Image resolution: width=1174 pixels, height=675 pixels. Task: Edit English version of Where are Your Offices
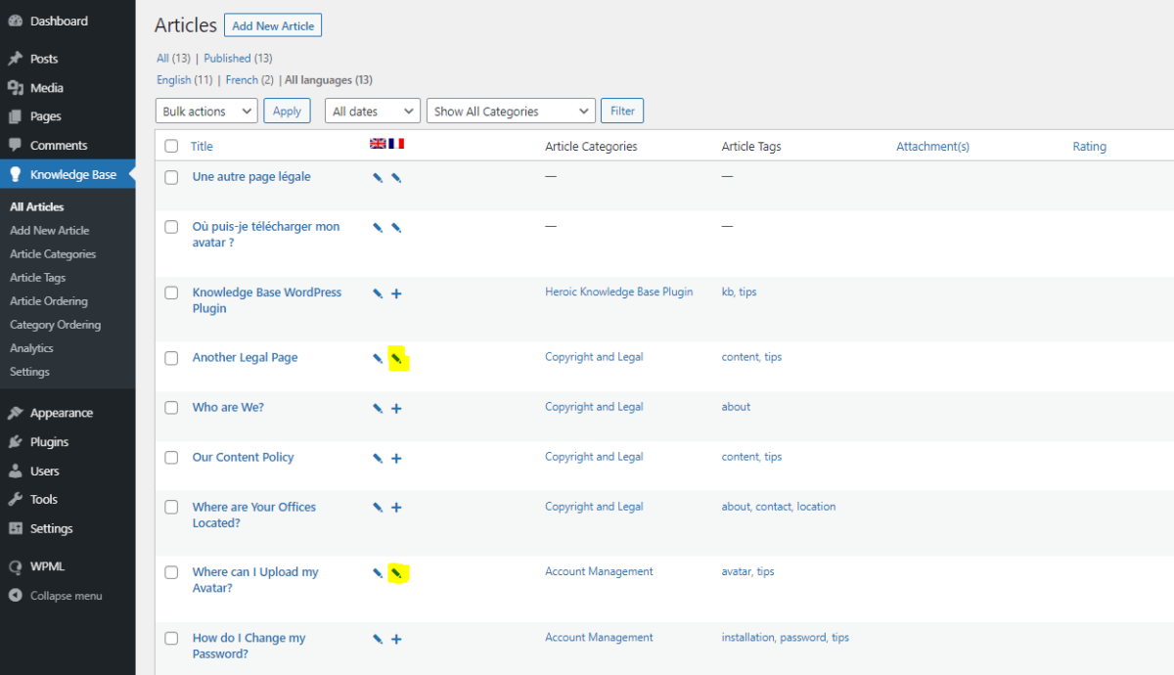tap(378, 508)
